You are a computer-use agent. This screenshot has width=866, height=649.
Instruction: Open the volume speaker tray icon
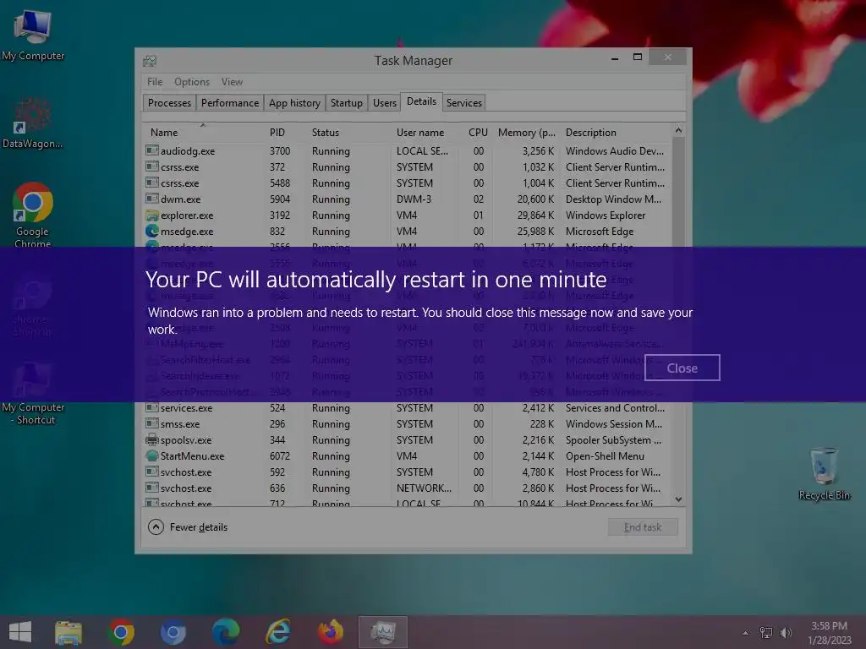coord(786,633)
